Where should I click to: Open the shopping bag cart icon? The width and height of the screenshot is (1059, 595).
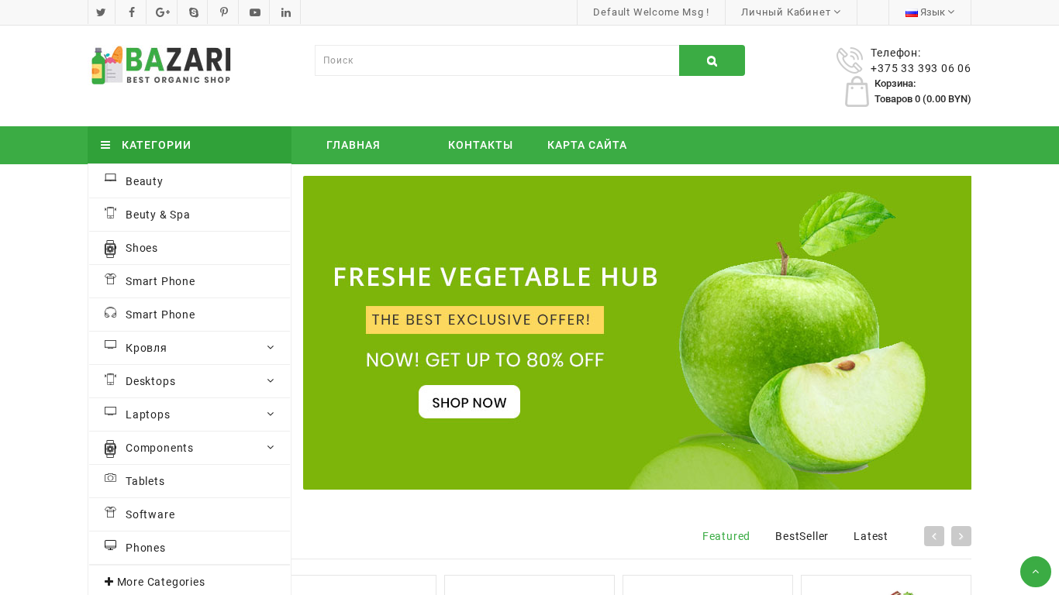[x=857, y=91]
